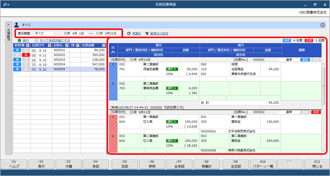Viewport: 330px width, 176px height.
Task: Open the 処理状態 column filter dropdown
Action: pyautogui.click(x=28, y=45)
